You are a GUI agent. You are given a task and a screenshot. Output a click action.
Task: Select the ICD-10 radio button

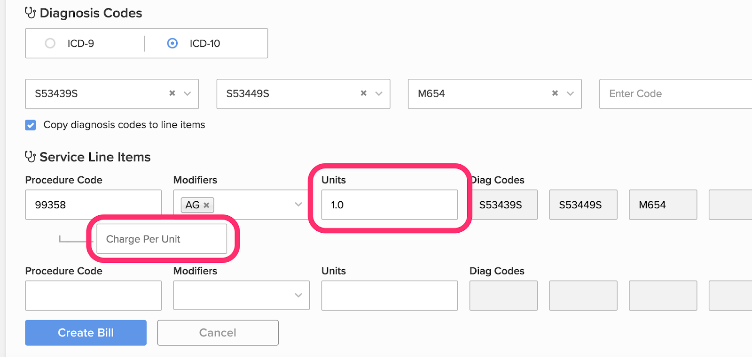pyautogui.click(x=172, y=43)
